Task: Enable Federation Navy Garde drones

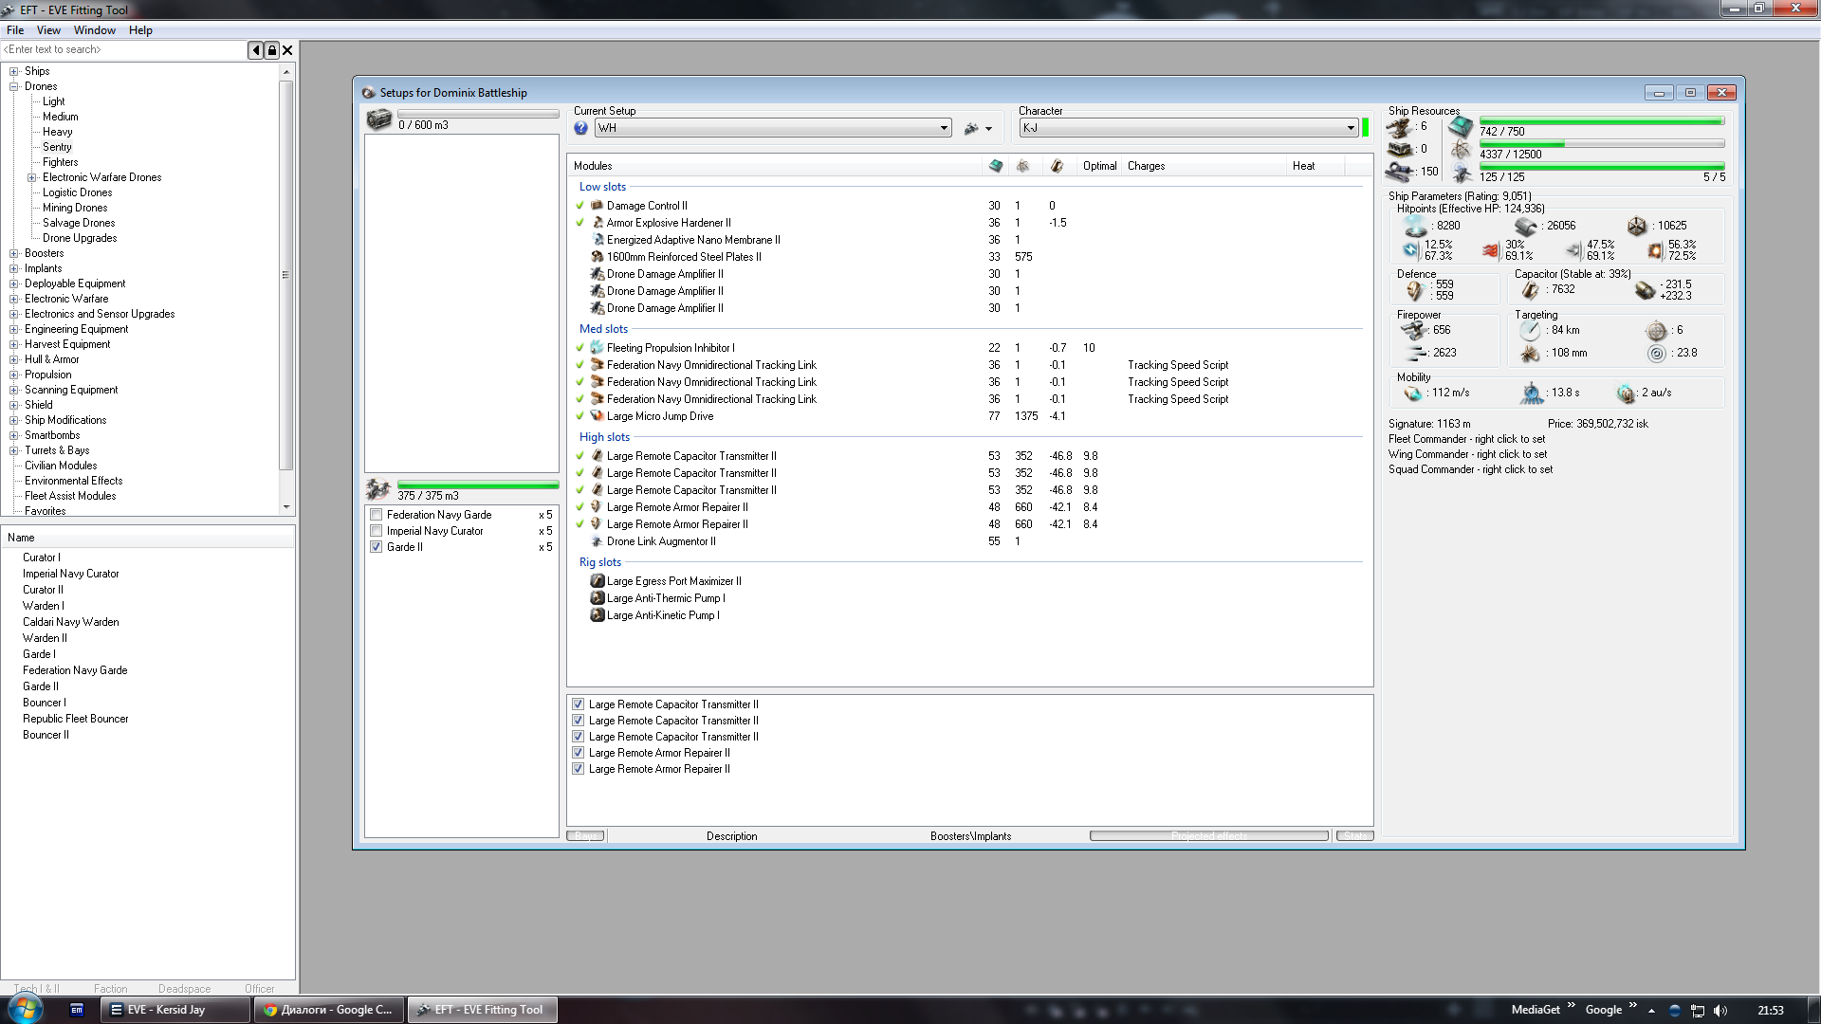Action: pyautogui.click(x=377, y=515)
